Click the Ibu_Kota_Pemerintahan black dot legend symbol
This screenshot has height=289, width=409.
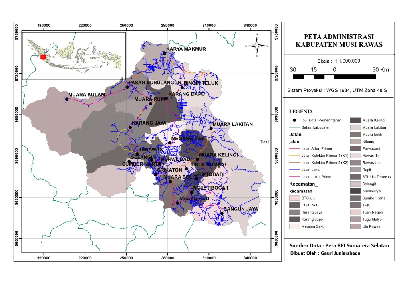point(294,120)
